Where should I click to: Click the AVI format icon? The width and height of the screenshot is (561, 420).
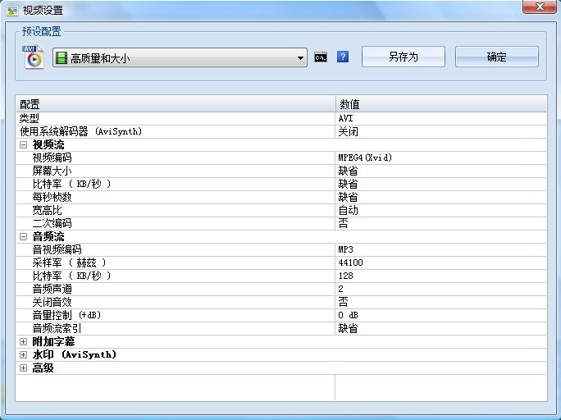(x=34, y=57)
